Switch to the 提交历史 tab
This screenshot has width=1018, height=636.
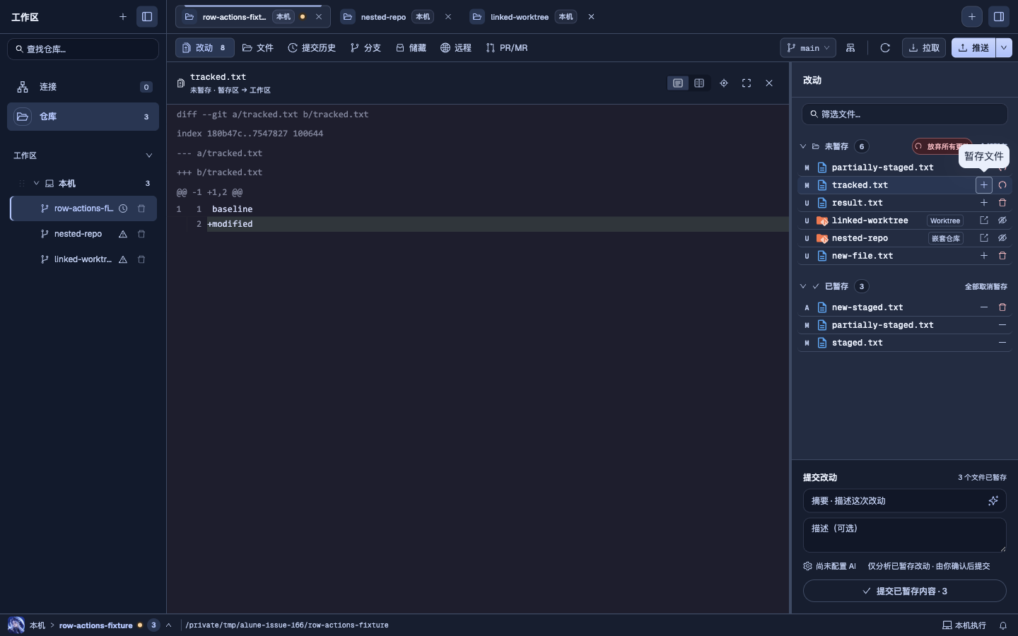click(x=312, y=48)
